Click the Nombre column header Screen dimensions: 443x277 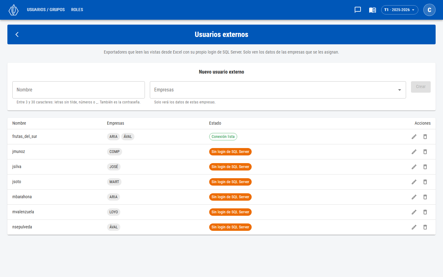(19, 123)
